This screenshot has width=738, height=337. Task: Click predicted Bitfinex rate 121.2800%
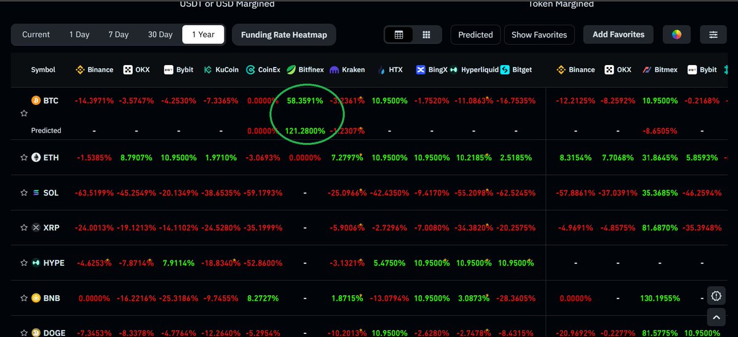304,131
